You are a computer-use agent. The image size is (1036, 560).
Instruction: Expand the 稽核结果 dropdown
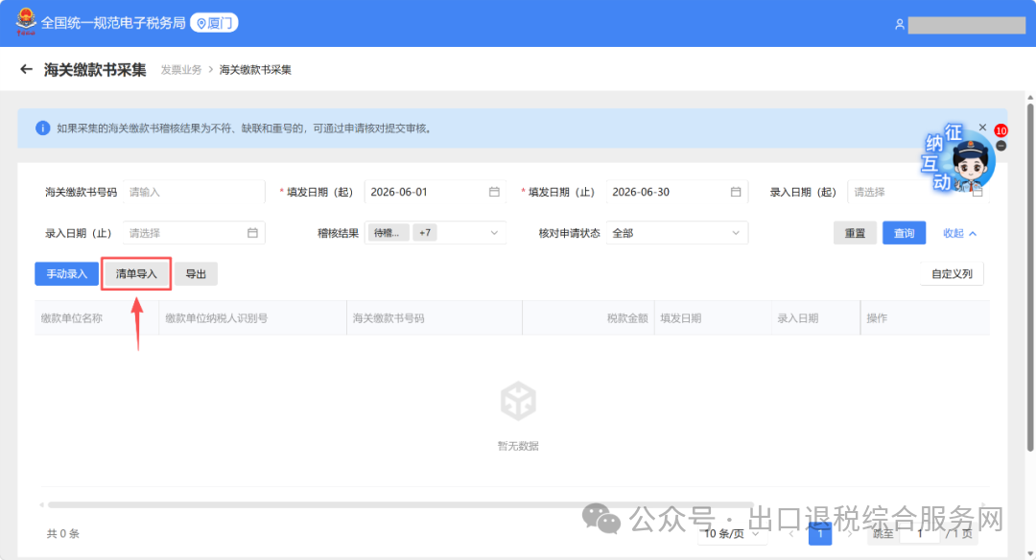[x=494, y=233]
